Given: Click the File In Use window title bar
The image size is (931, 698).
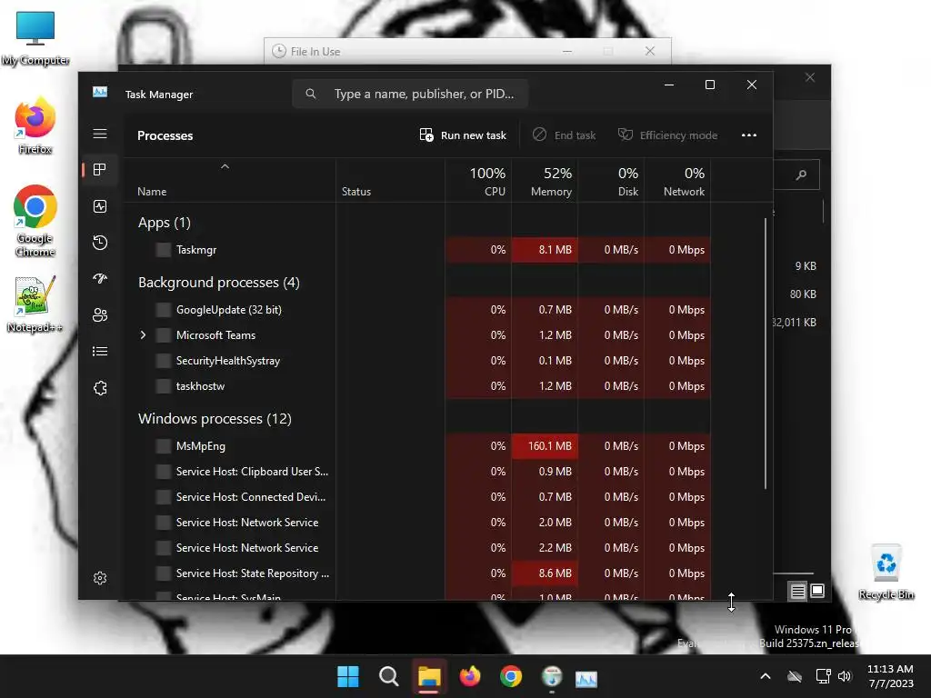Looking at the screenshot, I should pos(467,52).
